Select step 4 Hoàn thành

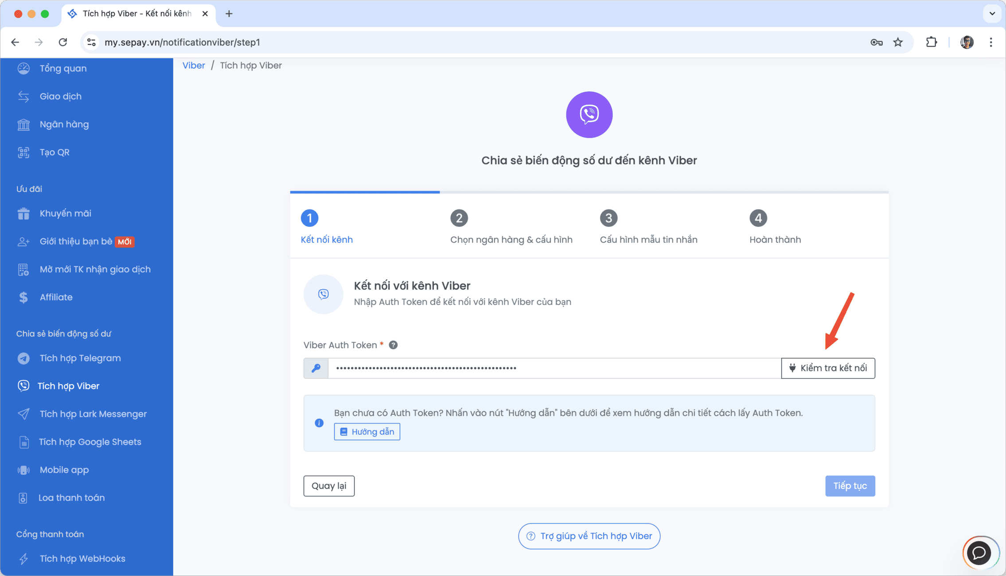[x=775, y=227]
